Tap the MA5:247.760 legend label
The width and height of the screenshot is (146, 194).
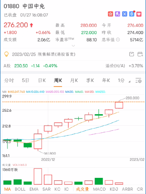point(16,92)
